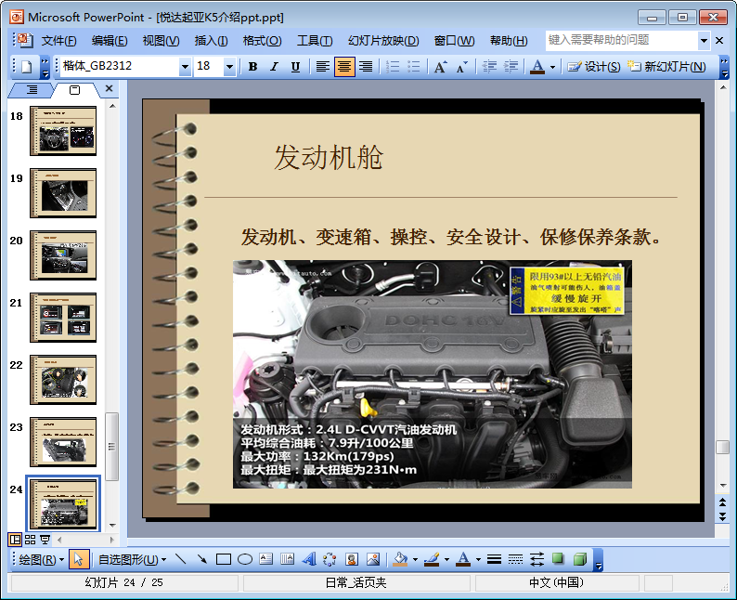Insert picture from file
The image size is (737, 600).
pos(373,559)
